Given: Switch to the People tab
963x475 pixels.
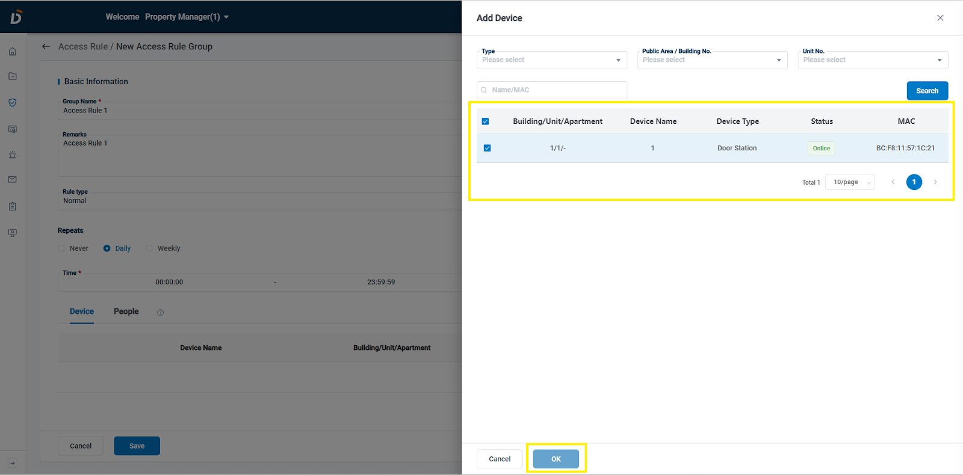Looking at the screenshot, I should (x=126, y=311).
